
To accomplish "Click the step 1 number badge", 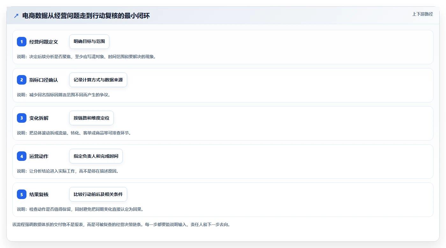I will [x=22, y=42].
